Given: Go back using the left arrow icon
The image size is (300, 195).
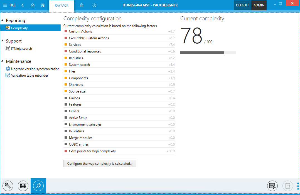Looking at the screenshot, I should (23, 5).
